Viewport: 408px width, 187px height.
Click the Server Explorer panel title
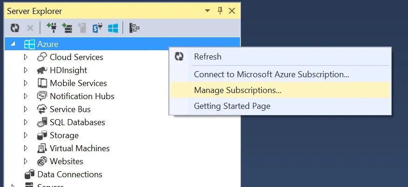pos(34,11)
